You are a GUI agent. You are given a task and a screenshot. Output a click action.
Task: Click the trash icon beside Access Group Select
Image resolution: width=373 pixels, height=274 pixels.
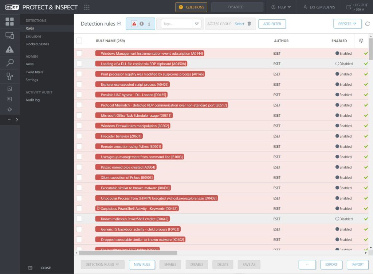(249, 24)
